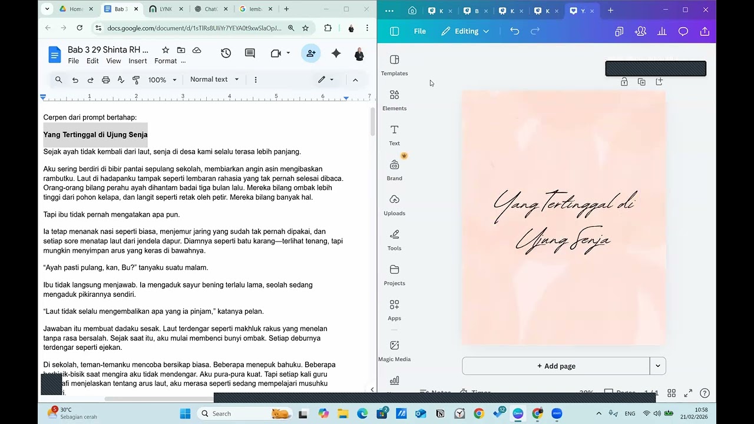754x424 pixels.
Task: Expand Add page options chevron
Action: tap(657, 366)
